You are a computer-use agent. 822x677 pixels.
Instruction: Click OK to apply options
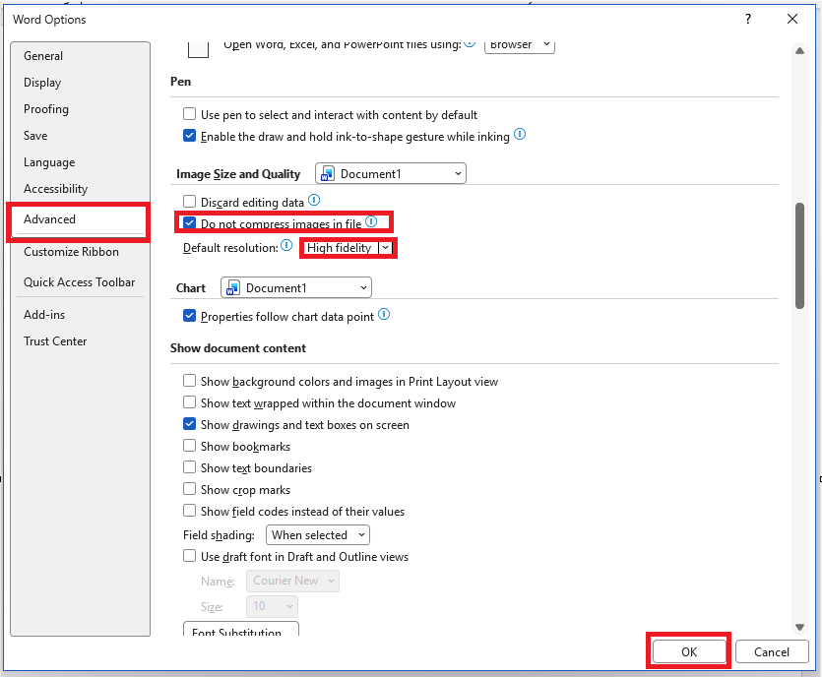pyautogui.click(x=689, y=651)
